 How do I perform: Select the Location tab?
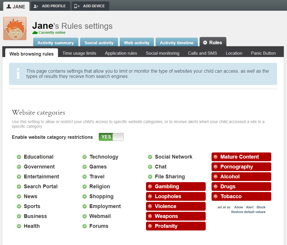(234, 53)
